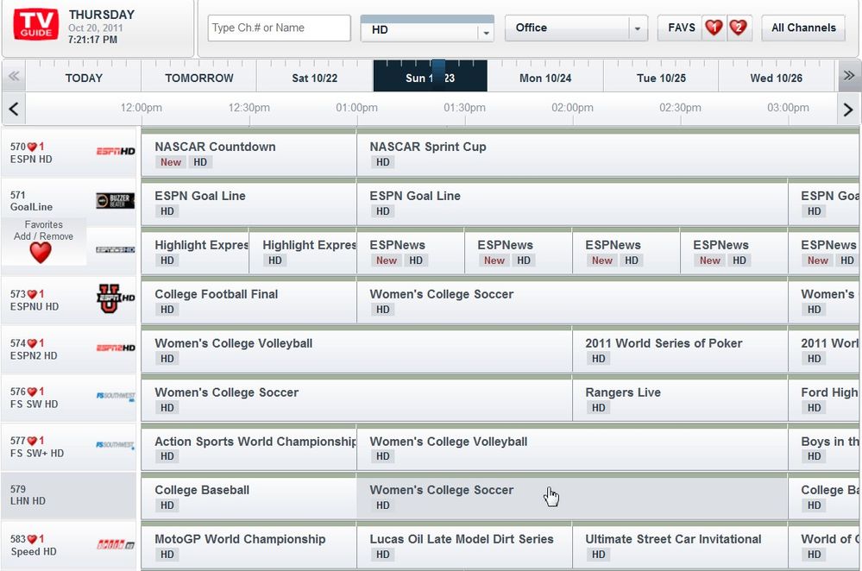
Task: Open 2011 World Series of Poker at 02:00pm
Action: click(680, 351)
